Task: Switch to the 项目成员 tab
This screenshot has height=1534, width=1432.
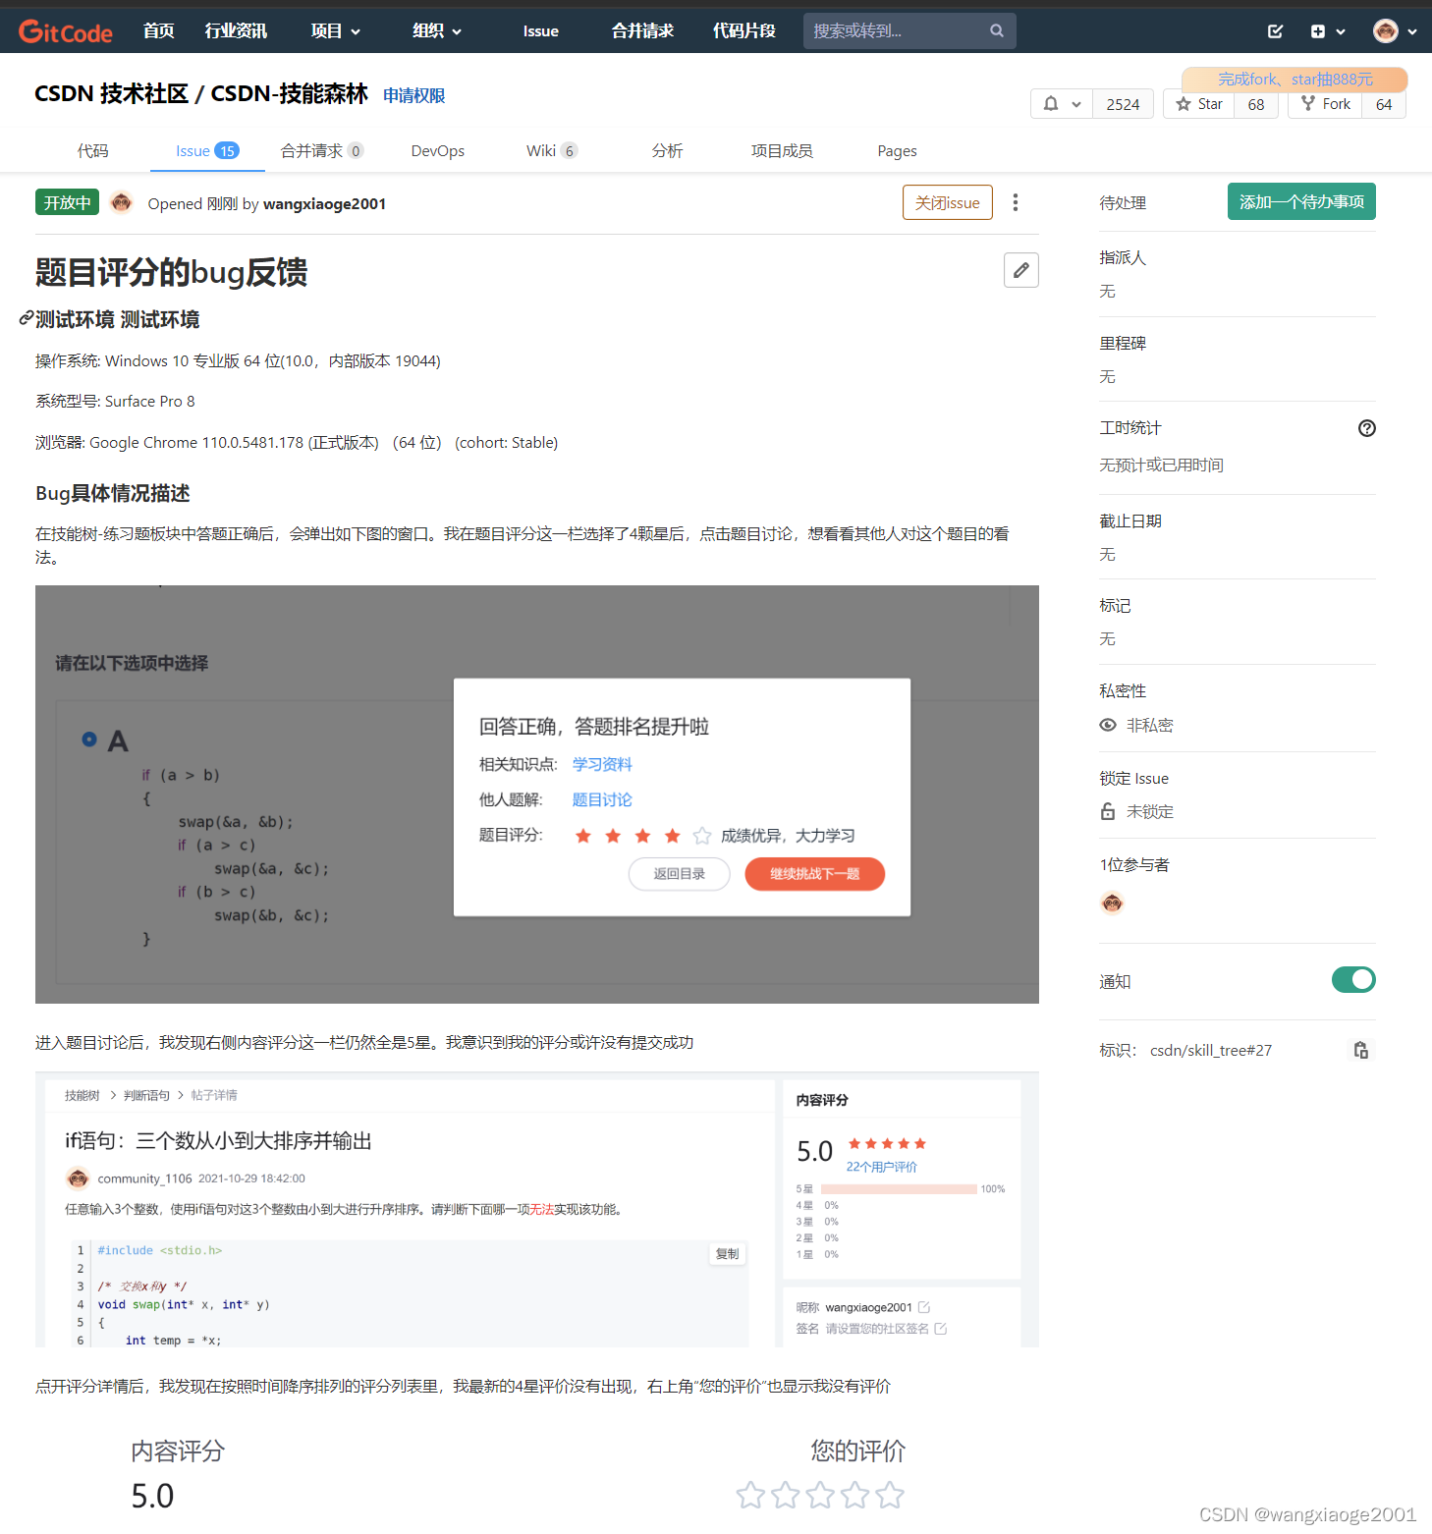Action: pos(782,150)
